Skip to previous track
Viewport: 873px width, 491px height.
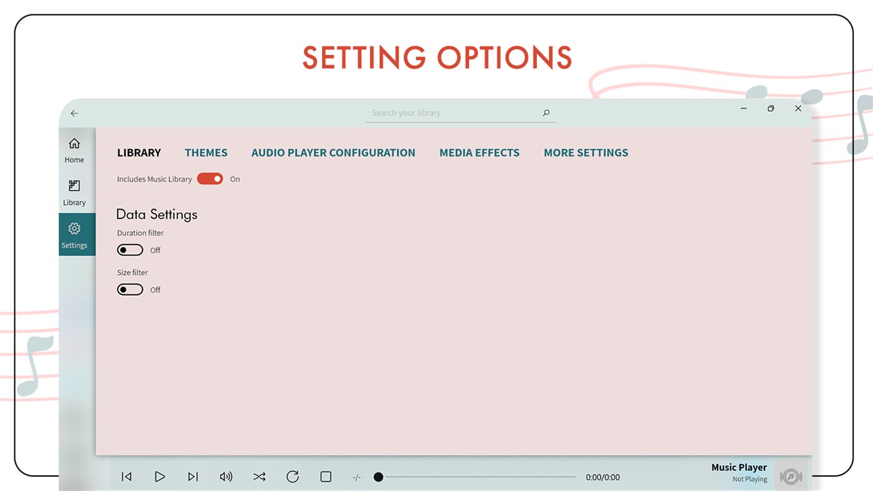[x=126, y=477]
